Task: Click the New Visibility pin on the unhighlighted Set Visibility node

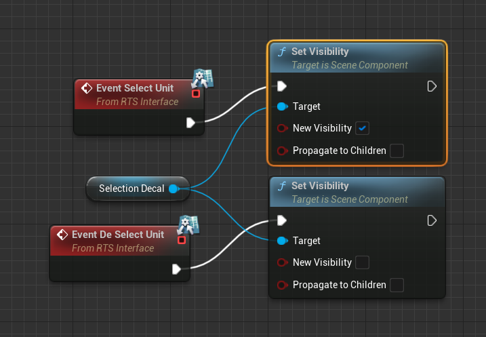Action: [x=282, y=262]
